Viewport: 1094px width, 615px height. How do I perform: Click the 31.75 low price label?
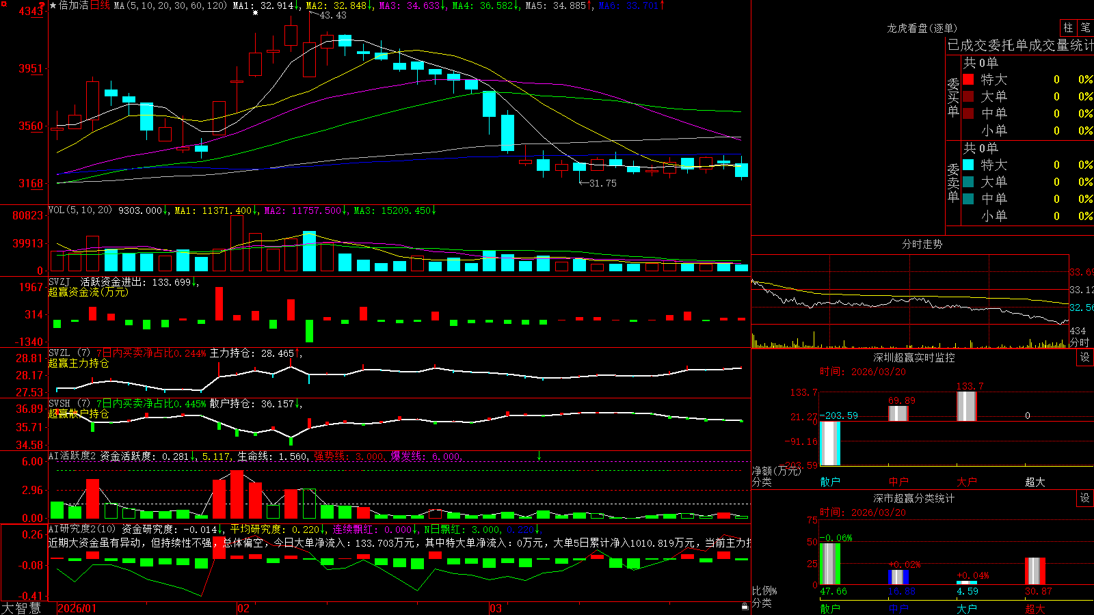602,183
